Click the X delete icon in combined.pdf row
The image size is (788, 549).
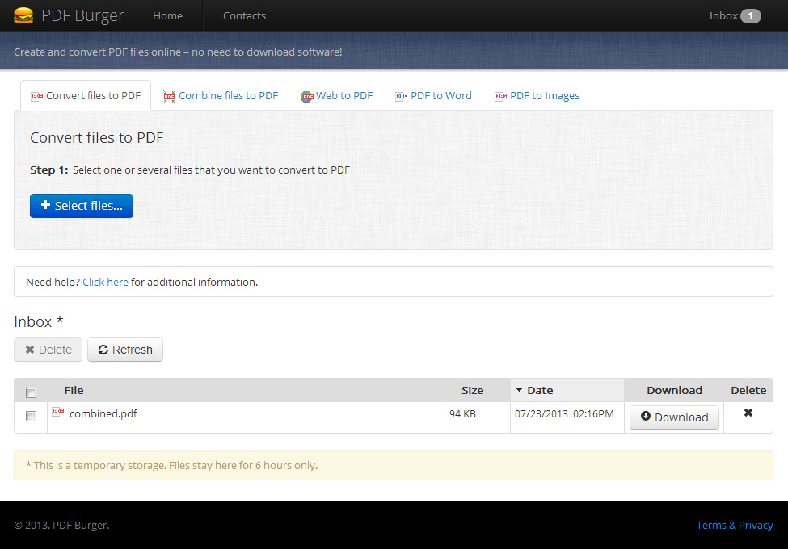(x=748, y=413)
